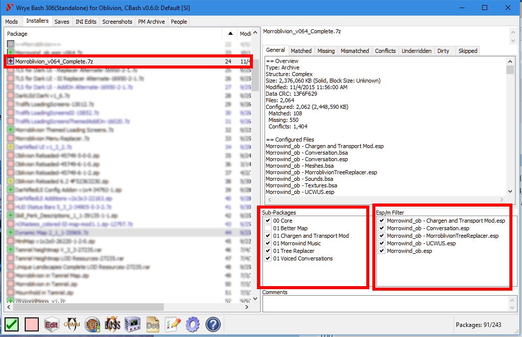Viewport: 522px width, 337px height.
Task: Click the 'Conflicts: 1,404' overview line
Action: (288, 126)
